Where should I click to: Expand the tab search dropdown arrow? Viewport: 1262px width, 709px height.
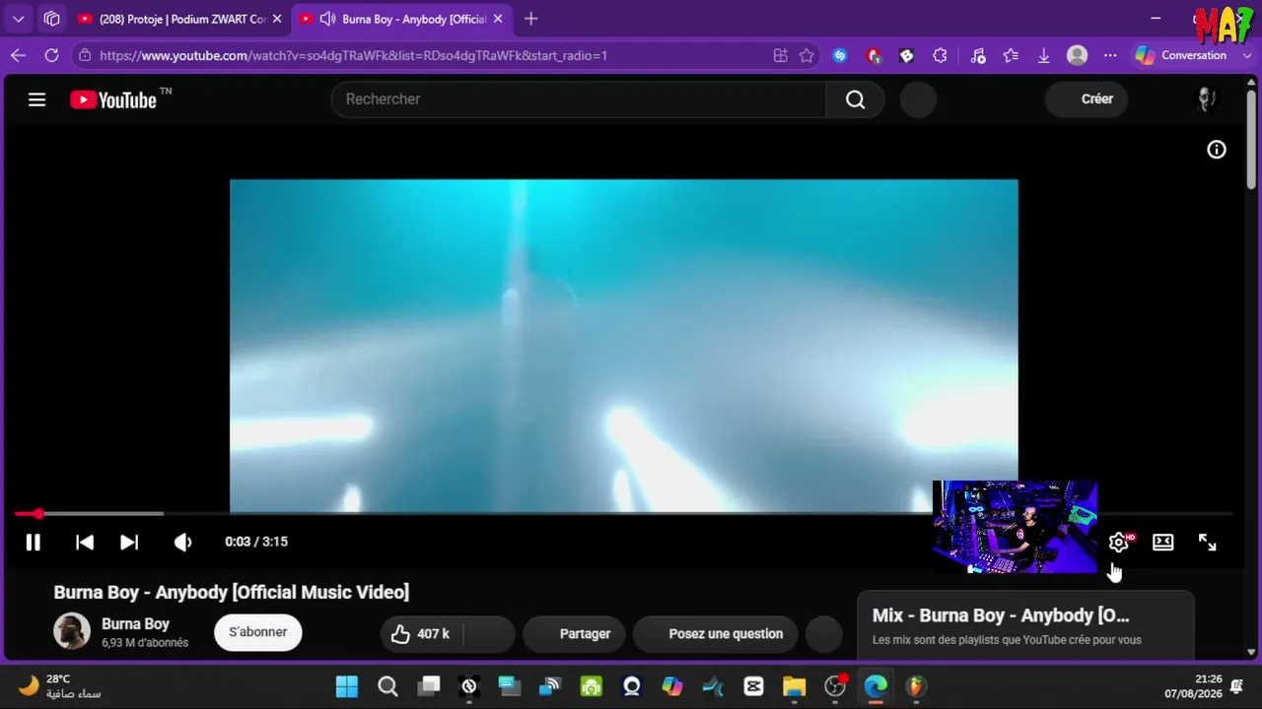tap(18, 19)
